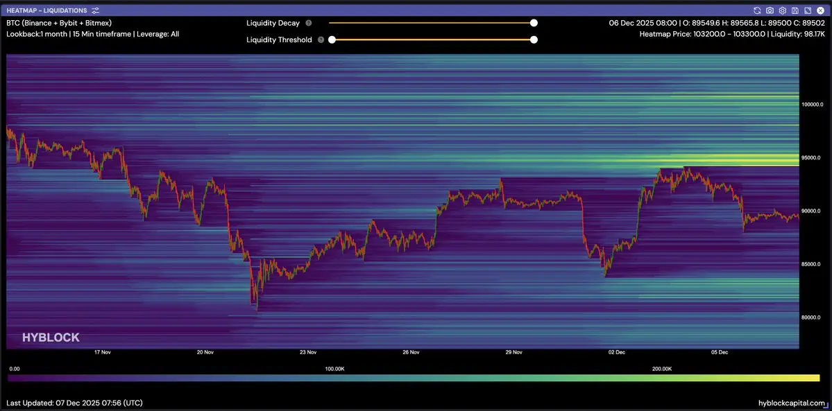Open the hyblockcapital.com link
The image size is (832, 411).
tap(792, 403)
